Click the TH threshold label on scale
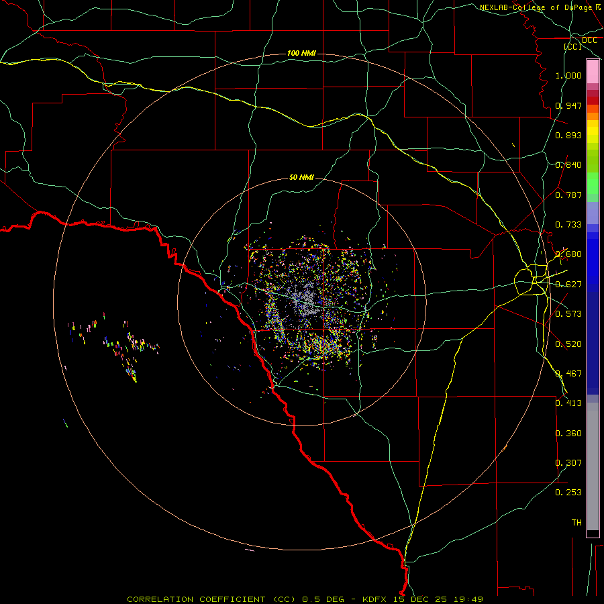 tap(576, 522)
